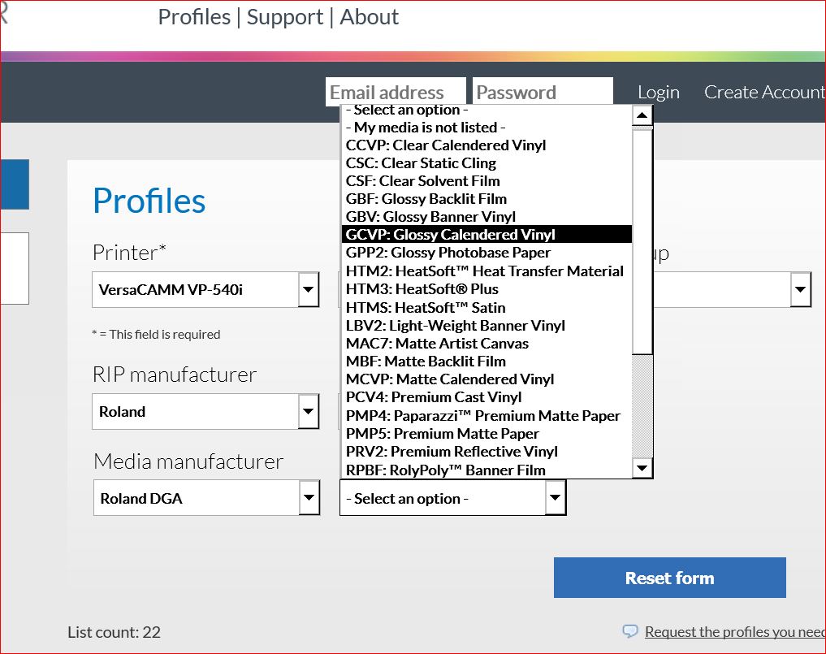Select GBF: Glossy Backlit Film
The height and width of the screenshot is (654, 826).
pyautogui.click(x=487, y=199)
